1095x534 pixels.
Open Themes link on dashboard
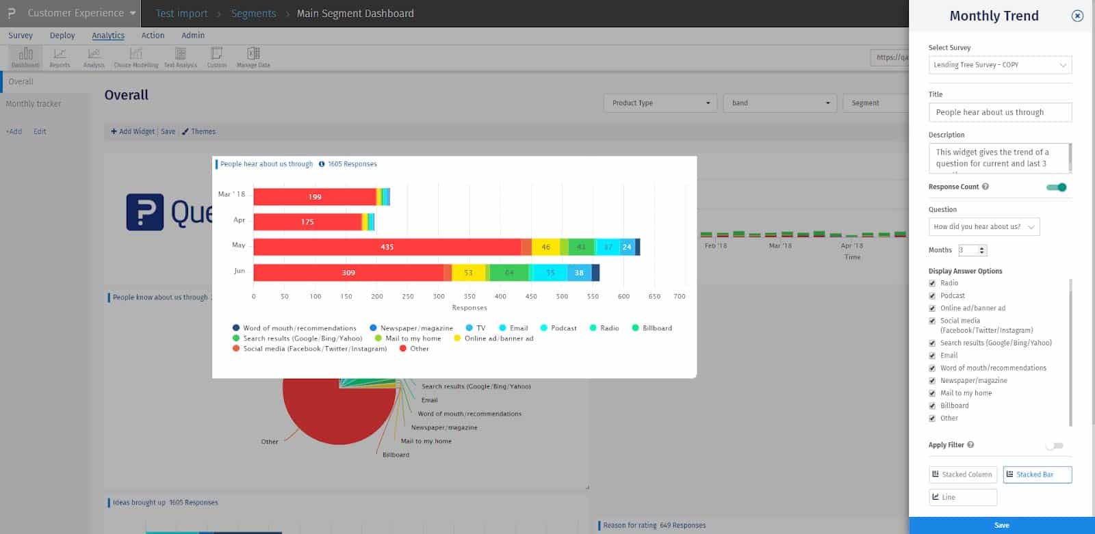[199, 131]
